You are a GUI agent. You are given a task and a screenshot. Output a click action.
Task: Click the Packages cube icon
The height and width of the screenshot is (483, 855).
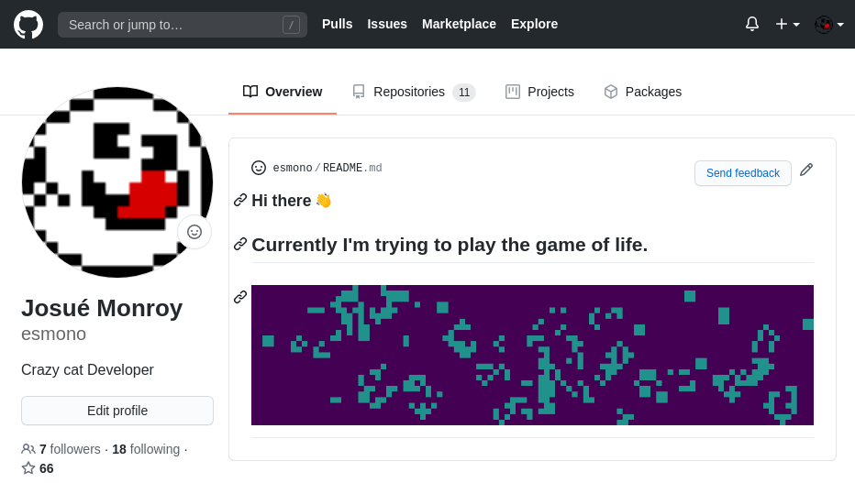(x=611, y=92)
